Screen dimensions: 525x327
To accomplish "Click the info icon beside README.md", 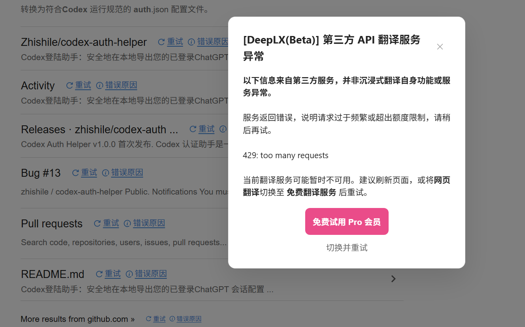I will click(129, 274).
